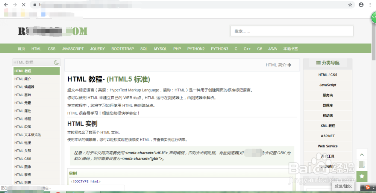Click the browser address bar
Viewport: 376px width, 193px height.
click(x=192, y=5)
